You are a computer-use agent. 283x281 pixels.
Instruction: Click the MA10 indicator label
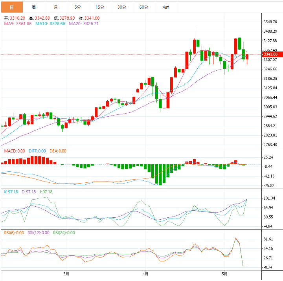[50, 24]
